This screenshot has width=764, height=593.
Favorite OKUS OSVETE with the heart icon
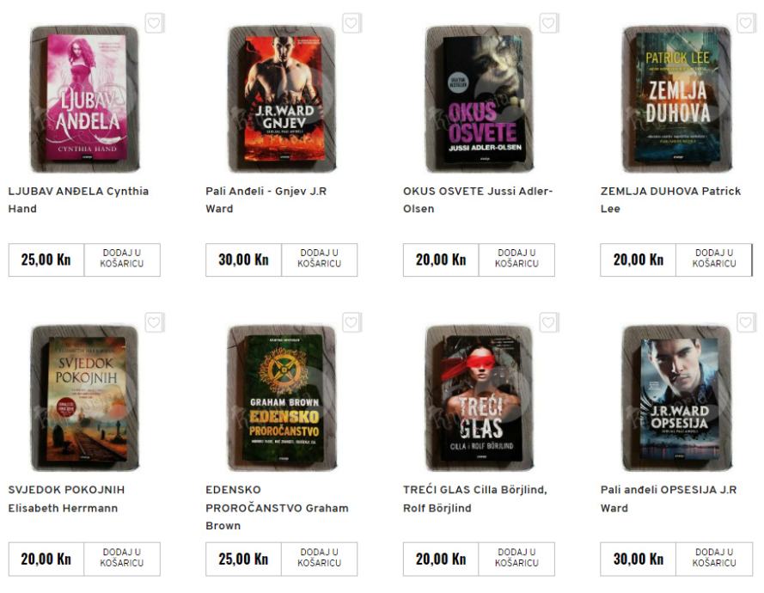click(549, 23)
